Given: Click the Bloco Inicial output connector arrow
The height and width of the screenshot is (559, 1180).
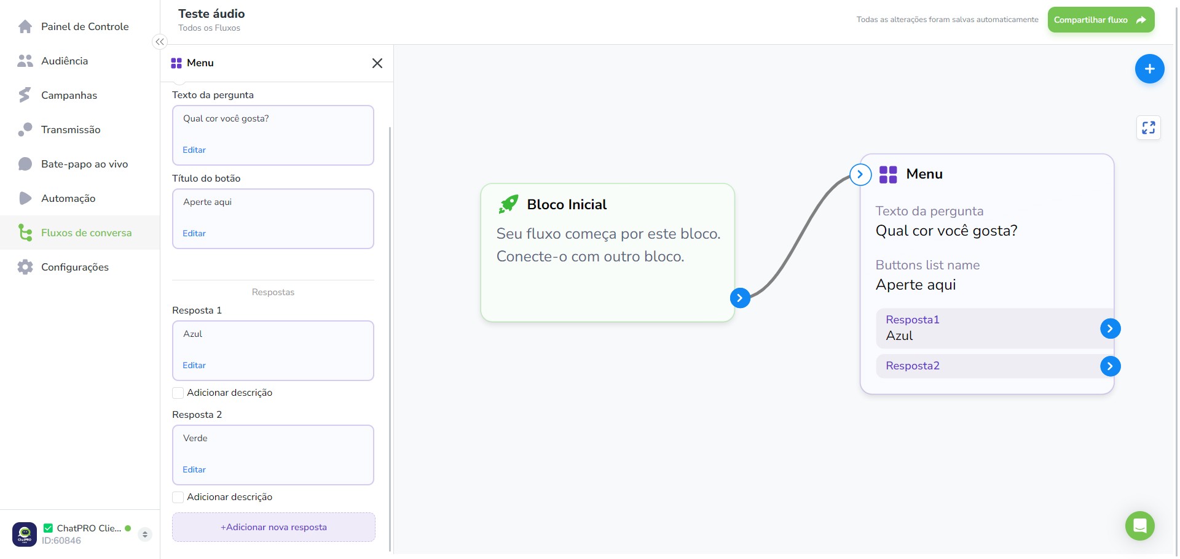Looking at the screenshot, I should [740, 298].
